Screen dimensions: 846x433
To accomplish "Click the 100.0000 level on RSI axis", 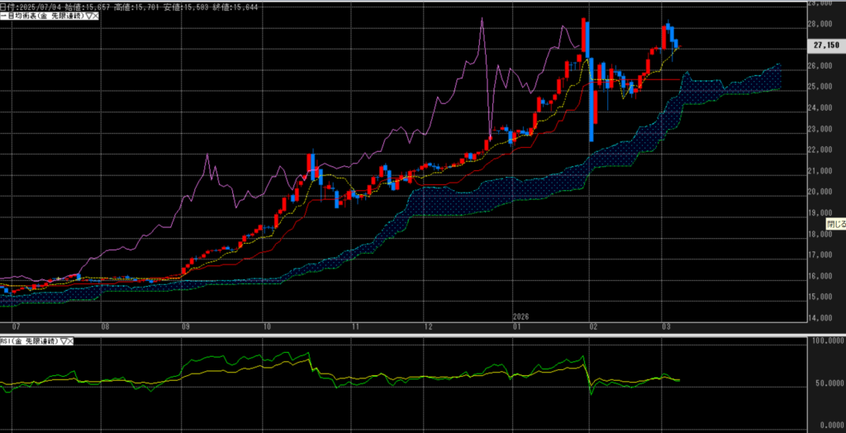I will (x=826, y=340).
